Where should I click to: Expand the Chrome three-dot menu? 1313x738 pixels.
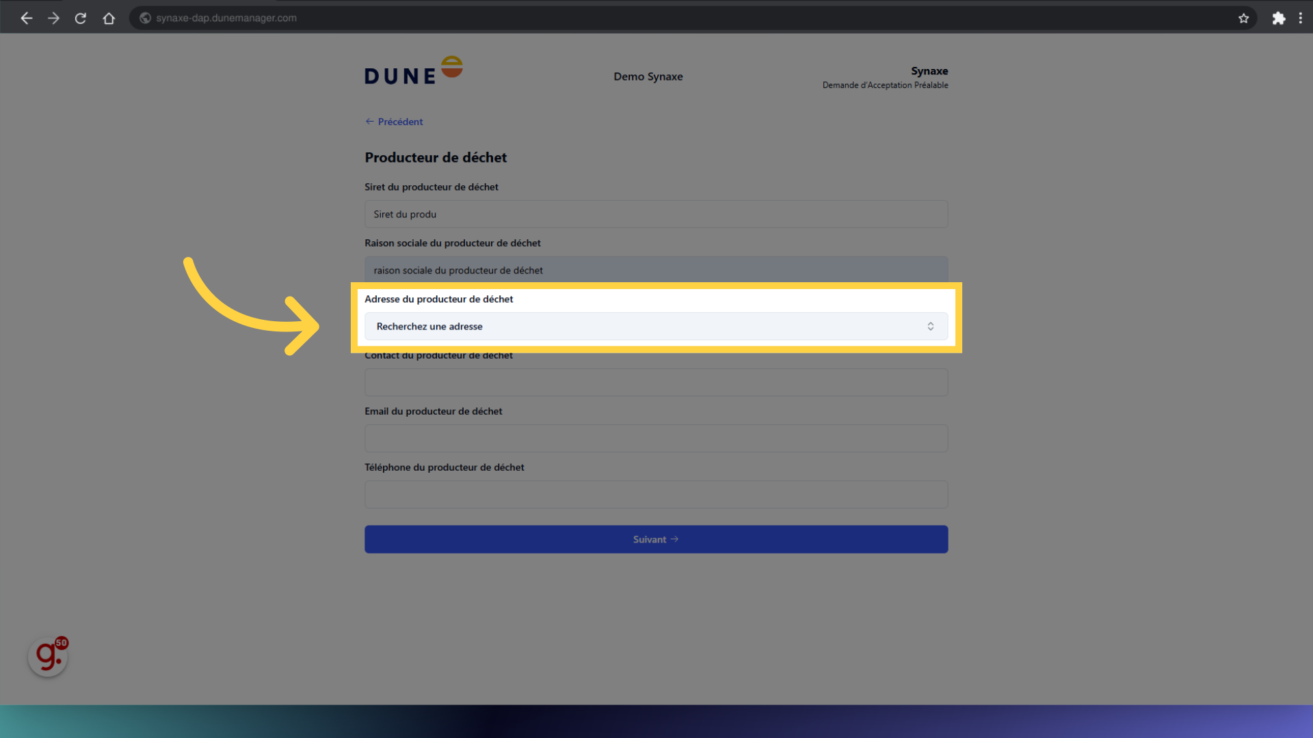tap(1301, 18)
